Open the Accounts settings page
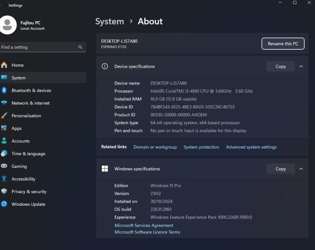This screenshot has width=315, height=250. [21, 141]
